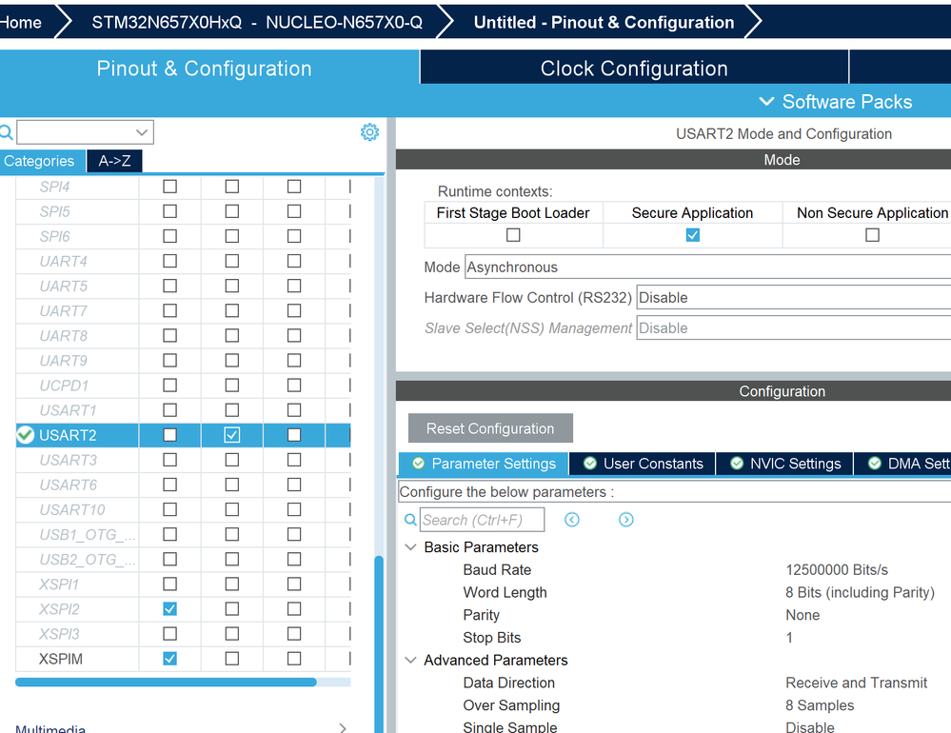The width and height of the screenshot is (951, 733).
Task: Uncheck the first-column checkbox for XSPI2
Action: pyautogui.click(x=169, y=608)
